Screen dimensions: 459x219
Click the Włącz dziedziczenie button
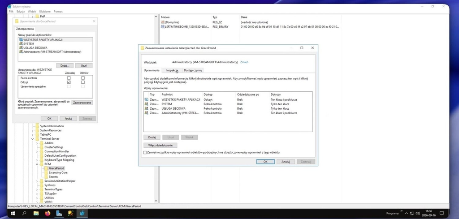point(160,145)
